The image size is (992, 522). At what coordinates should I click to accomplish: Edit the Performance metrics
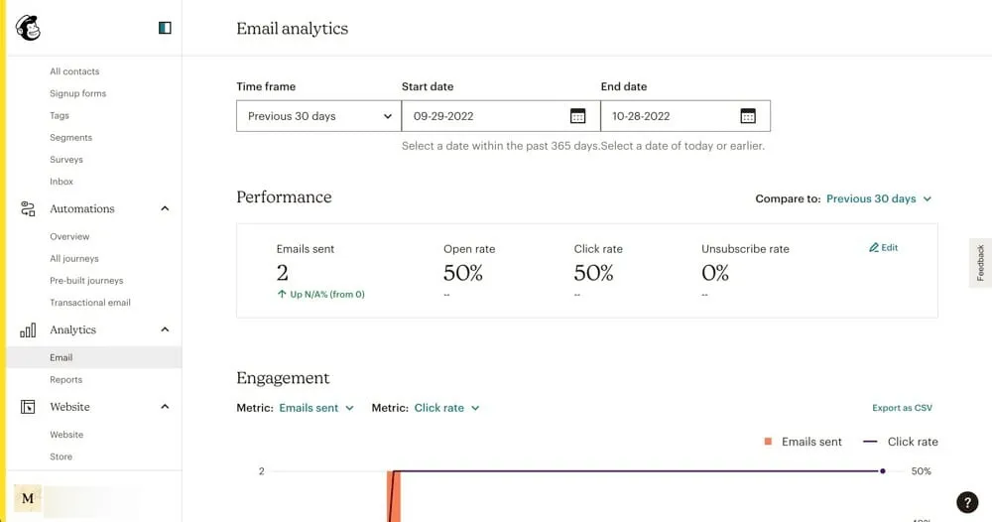tap(883, 248)
